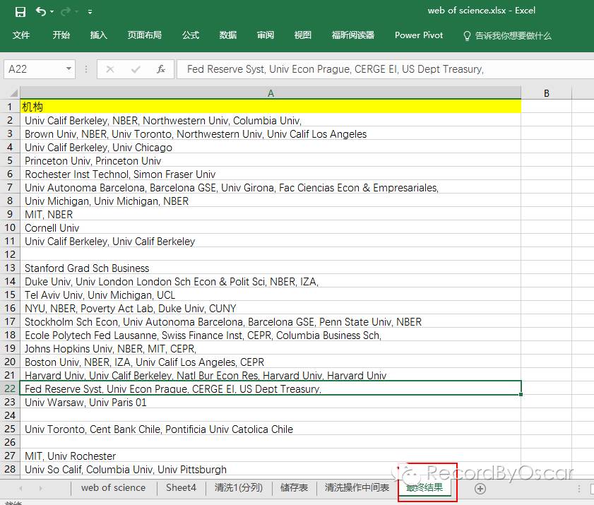
Task: Click cell 'MIT, NBER'
Action: tap(271, 215)
